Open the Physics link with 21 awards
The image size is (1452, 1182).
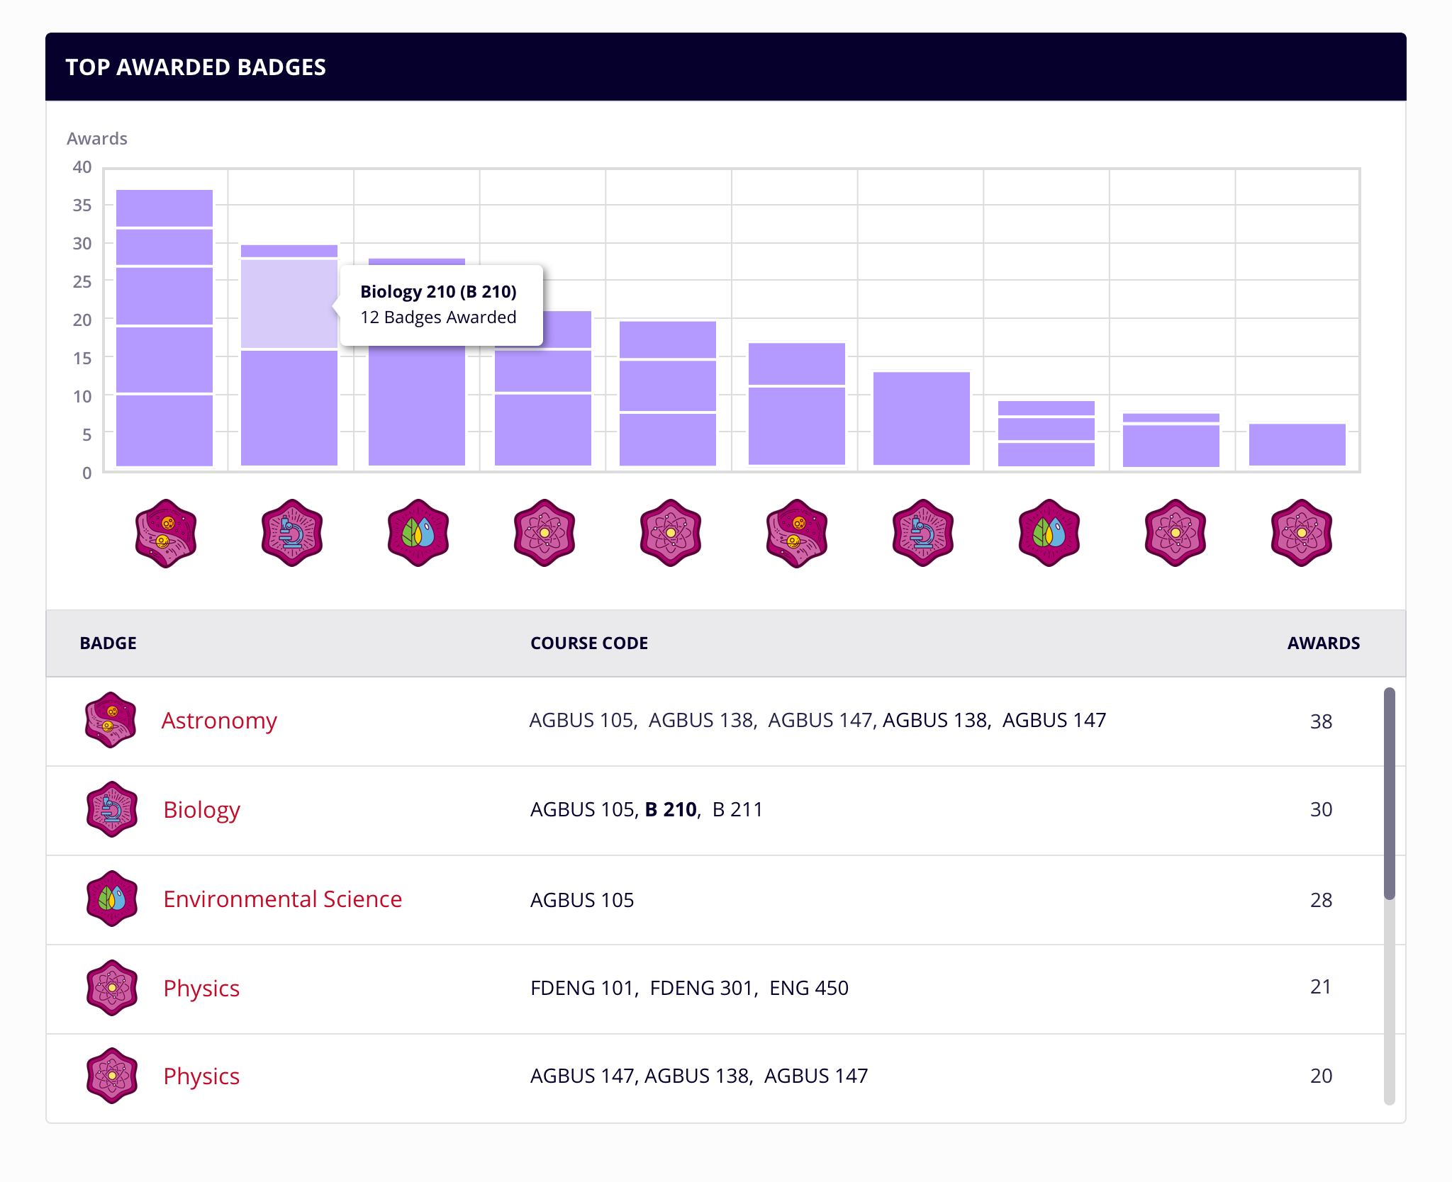(201, 988)
